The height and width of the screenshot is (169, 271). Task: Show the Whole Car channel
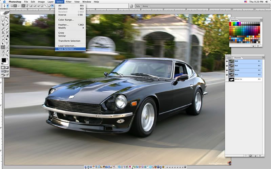click(227, 79)
